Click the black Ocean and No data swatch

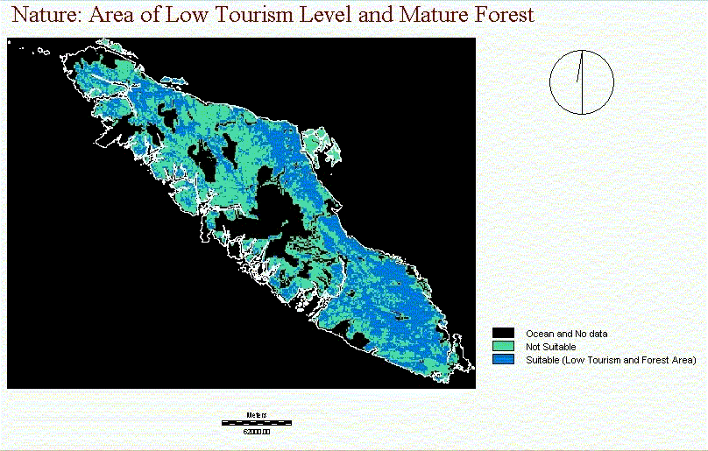tap(503, 333)
